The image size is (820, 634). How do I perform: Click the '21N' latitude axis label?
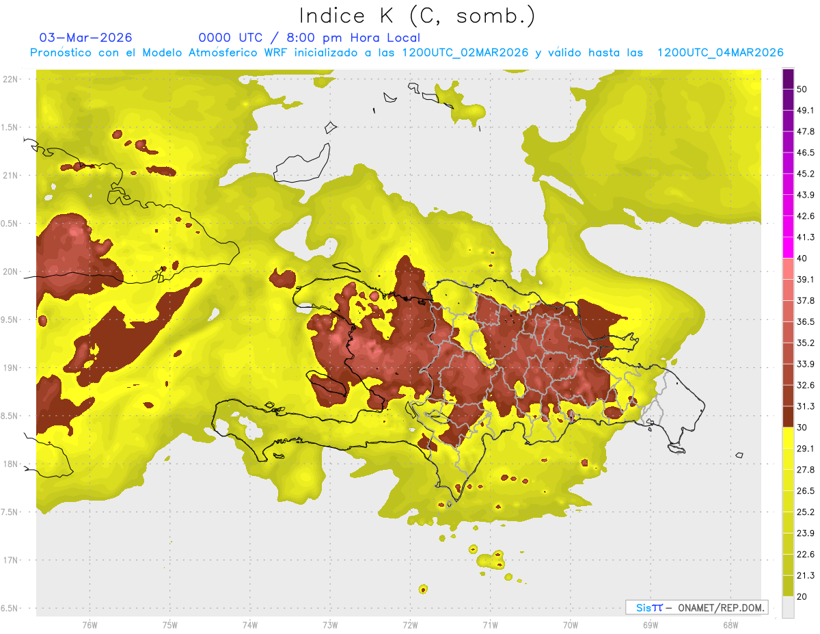pos(10,175)
